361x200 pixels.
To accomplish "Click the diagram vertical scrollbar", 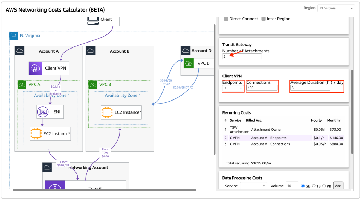I will click(215, 90).
